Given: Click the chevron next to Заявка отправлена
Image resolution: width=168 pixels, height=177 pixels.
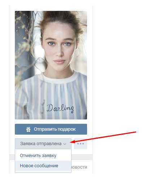Looking at the screenshot, I should coord(65,144).
